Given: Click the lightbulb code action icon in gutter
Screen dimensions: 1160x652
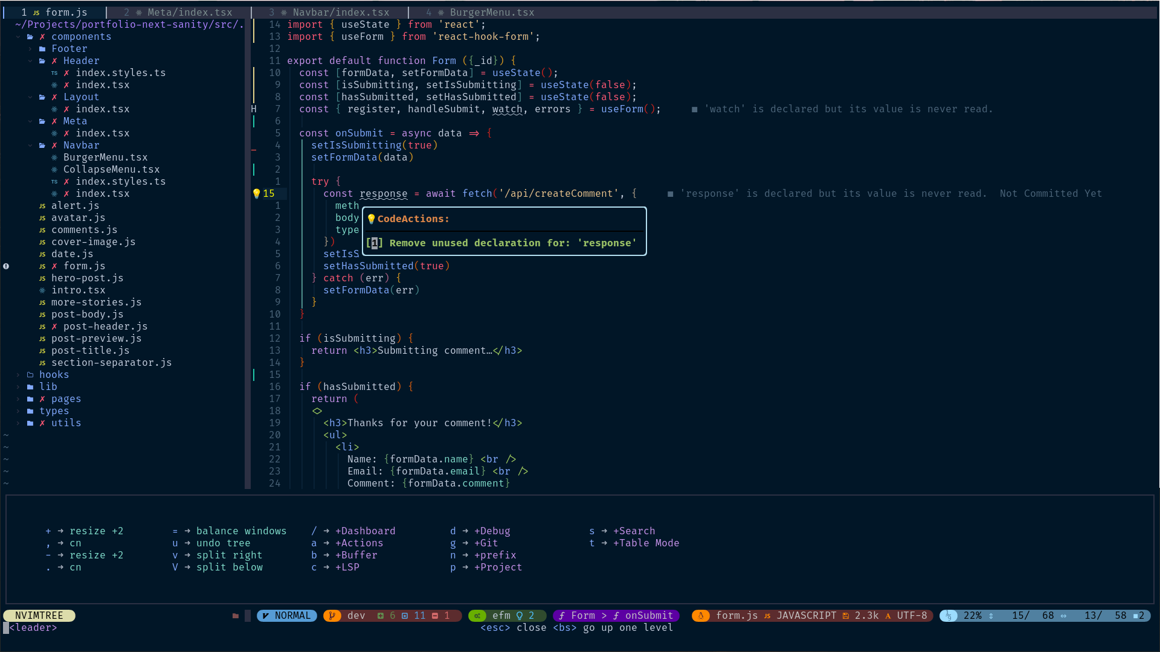Looking at the screenshot, I should [x=256, y=194].
